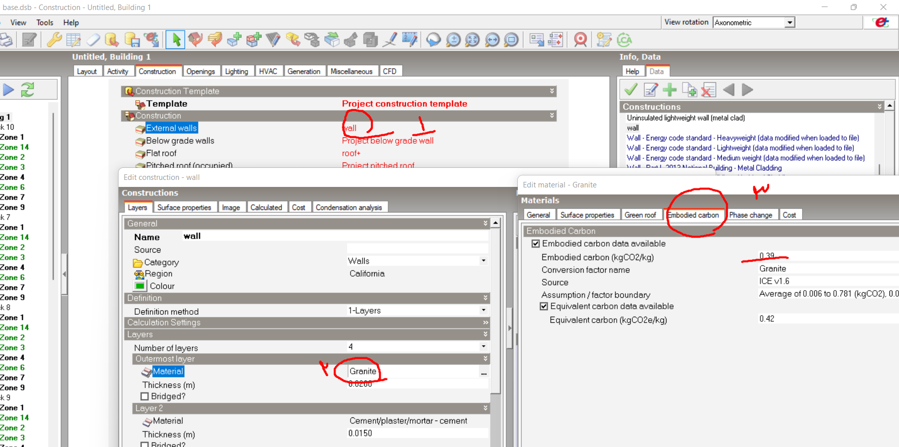Click the zoom in/out magnifier icon
Image resolution: width=899 pixels, height=447 pixels.
(x=453, y=40)
